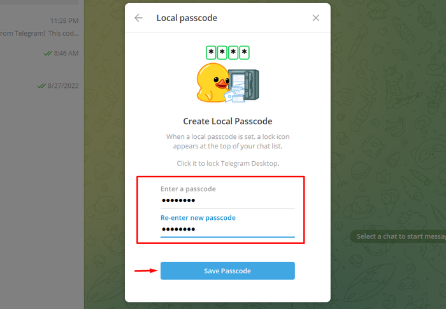The height and width of the screenshot is (309, 446).
Task: Click the Select a chat to start messaging label
Action: click(401, 236)
